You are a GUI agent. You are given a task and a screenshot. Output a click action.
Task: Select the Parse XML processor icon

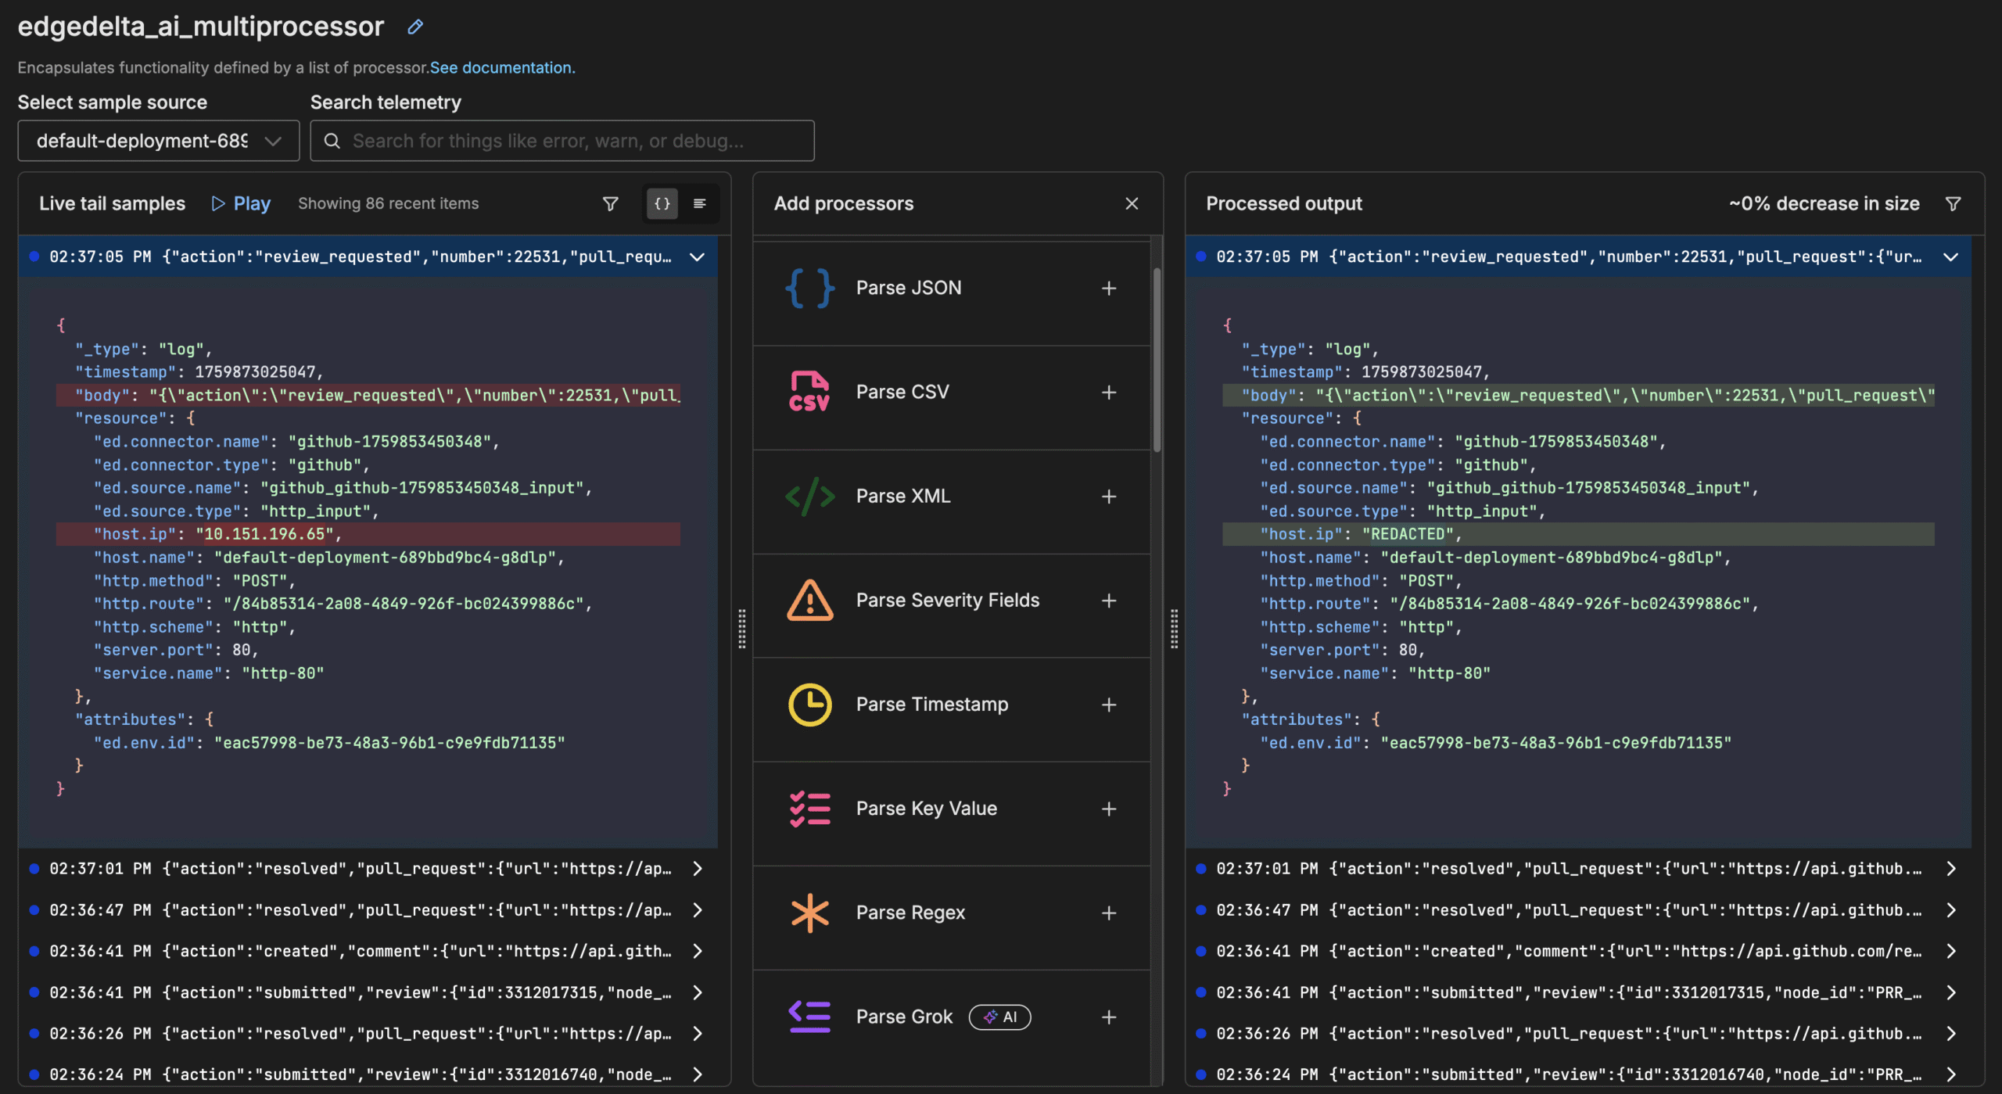(x=809, y=495)
